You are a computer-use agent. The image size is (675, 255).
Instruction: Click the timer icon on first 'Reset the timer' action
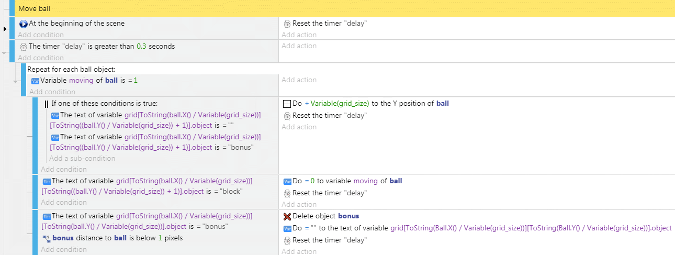[287, 24]
